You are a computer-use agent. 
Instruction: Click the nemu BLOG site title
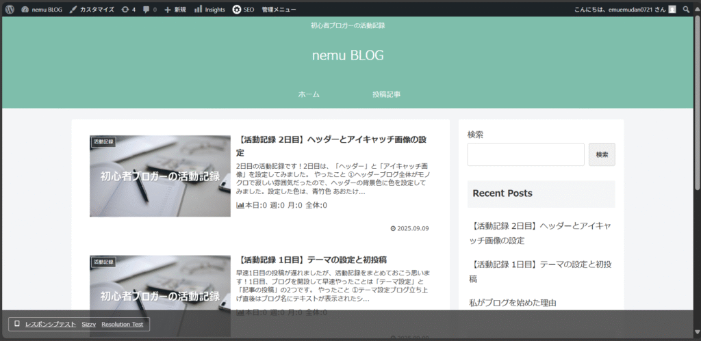coord(348,55)
